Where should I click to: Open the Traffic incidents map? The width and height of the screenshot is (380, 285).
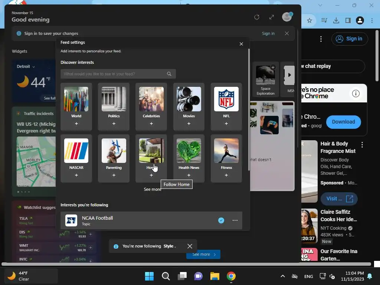pyautogui.click(x=36, y=162)
